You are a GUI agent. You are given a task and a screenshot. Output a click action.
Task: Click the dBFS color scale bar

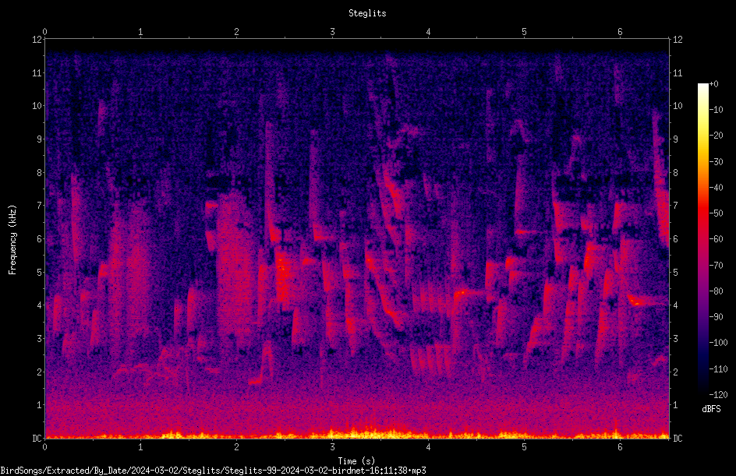[x=702, y=239]
